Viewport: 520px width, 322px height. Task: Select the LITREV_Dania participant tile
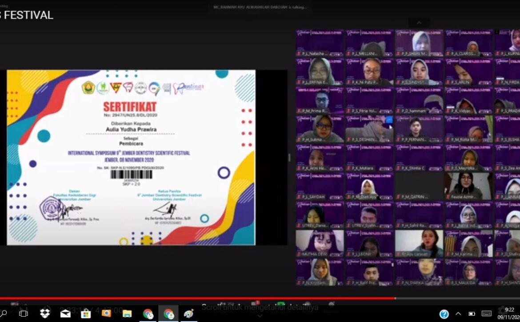(320, 215)
